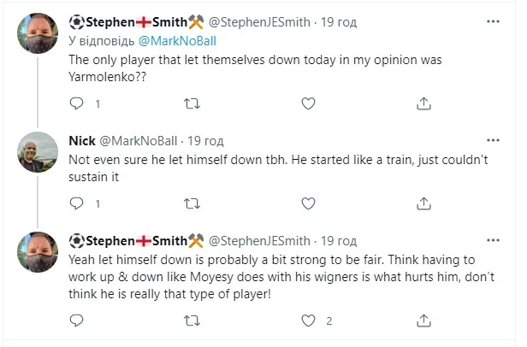Retweet Nick's tweet about train start
This screenshot has width=527, height=347.
(x=192, y=203)
